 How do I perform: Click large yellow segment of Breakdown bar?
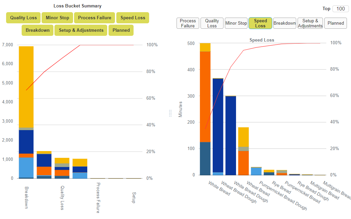point(26,86)
